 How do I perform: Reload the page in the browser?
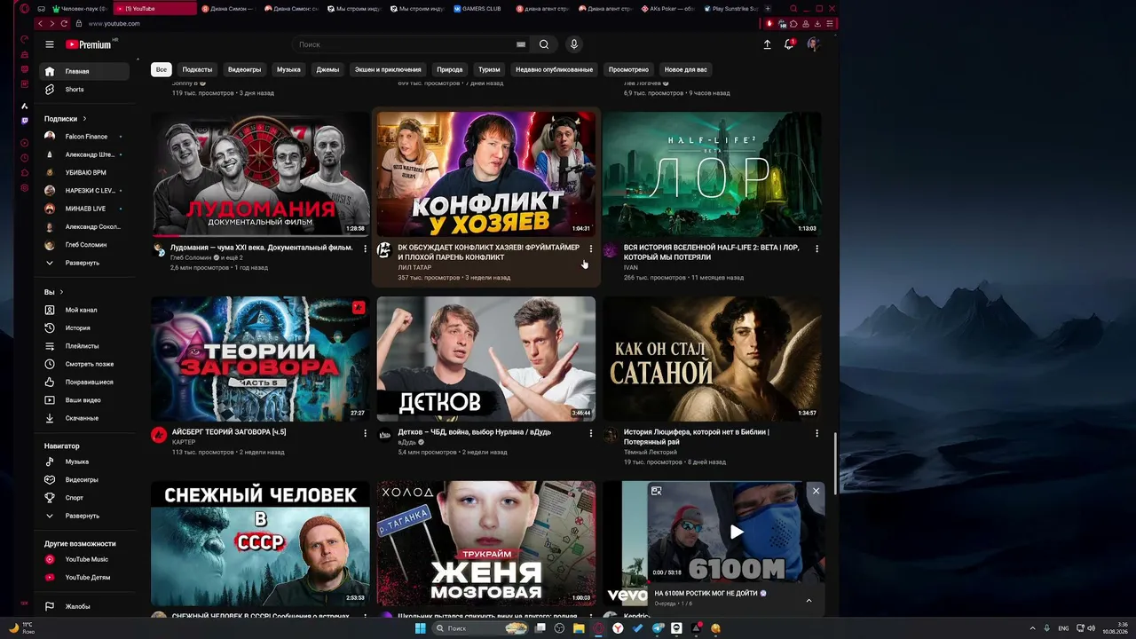(x=64, y=24)
